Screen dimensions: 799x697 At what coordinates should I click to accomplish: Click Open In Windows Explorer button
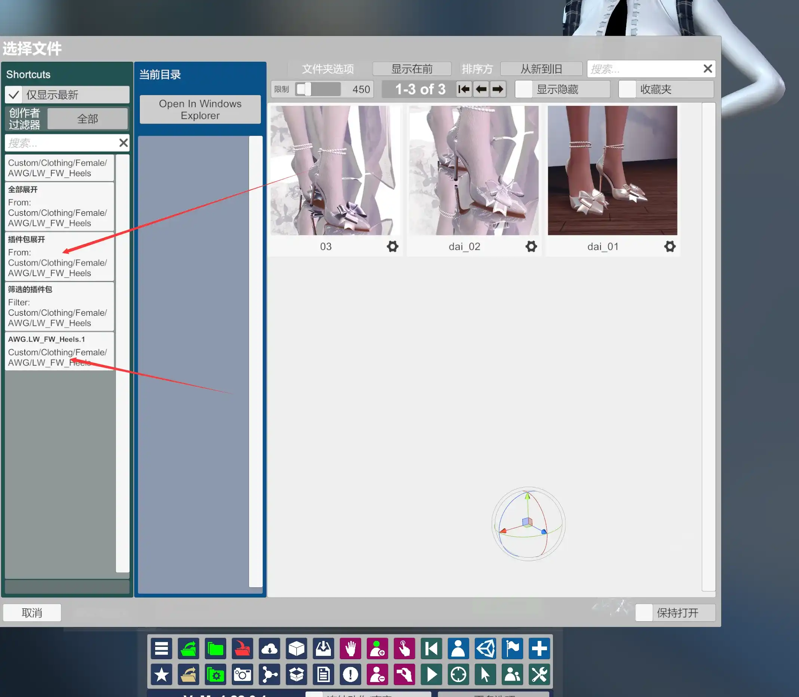200,110
